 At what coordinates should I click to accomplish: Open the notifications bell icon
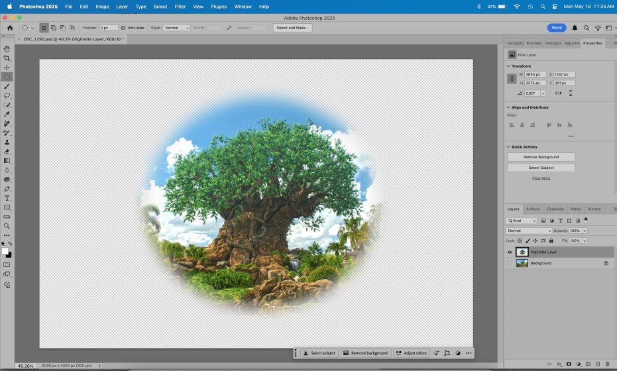tap(575, 28)
